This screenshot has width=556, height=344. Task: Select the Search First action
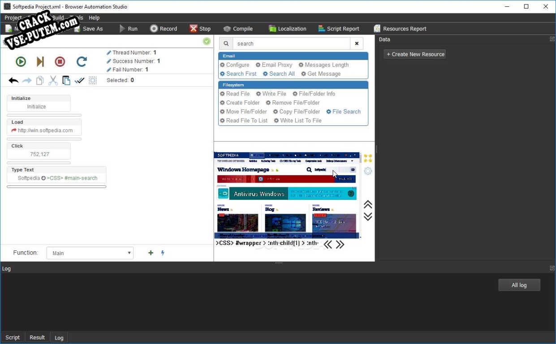pyautogui.click(x=238, y=74)
